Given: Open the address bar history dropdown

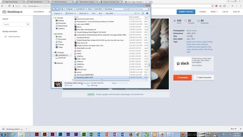Looking at the screenshot, I should tap(124, 9).
